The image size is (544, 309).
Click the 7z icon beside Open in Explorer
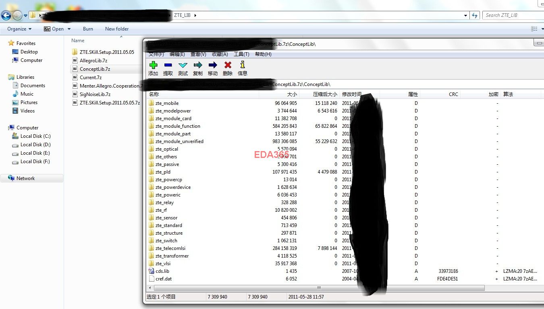click(47, 29)
